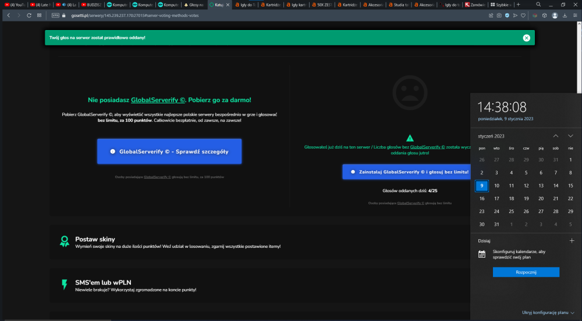582x321 pixels.
Task: Follow small GlobalServerify link under left blue button
Action: point(157,177)
